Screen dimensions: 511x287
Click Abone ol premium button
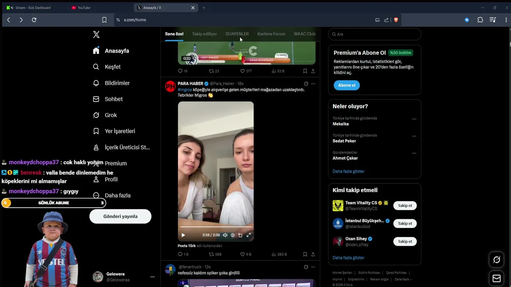[347, 85]
